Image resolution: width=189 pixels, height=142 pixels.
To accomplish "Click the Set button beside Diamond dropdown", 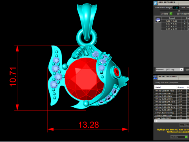I will [x=187, y=70].
